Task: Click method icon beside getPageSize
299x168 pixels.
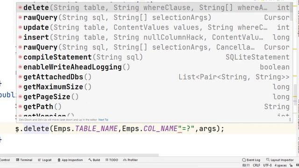Action: click(x=20, y=97)
